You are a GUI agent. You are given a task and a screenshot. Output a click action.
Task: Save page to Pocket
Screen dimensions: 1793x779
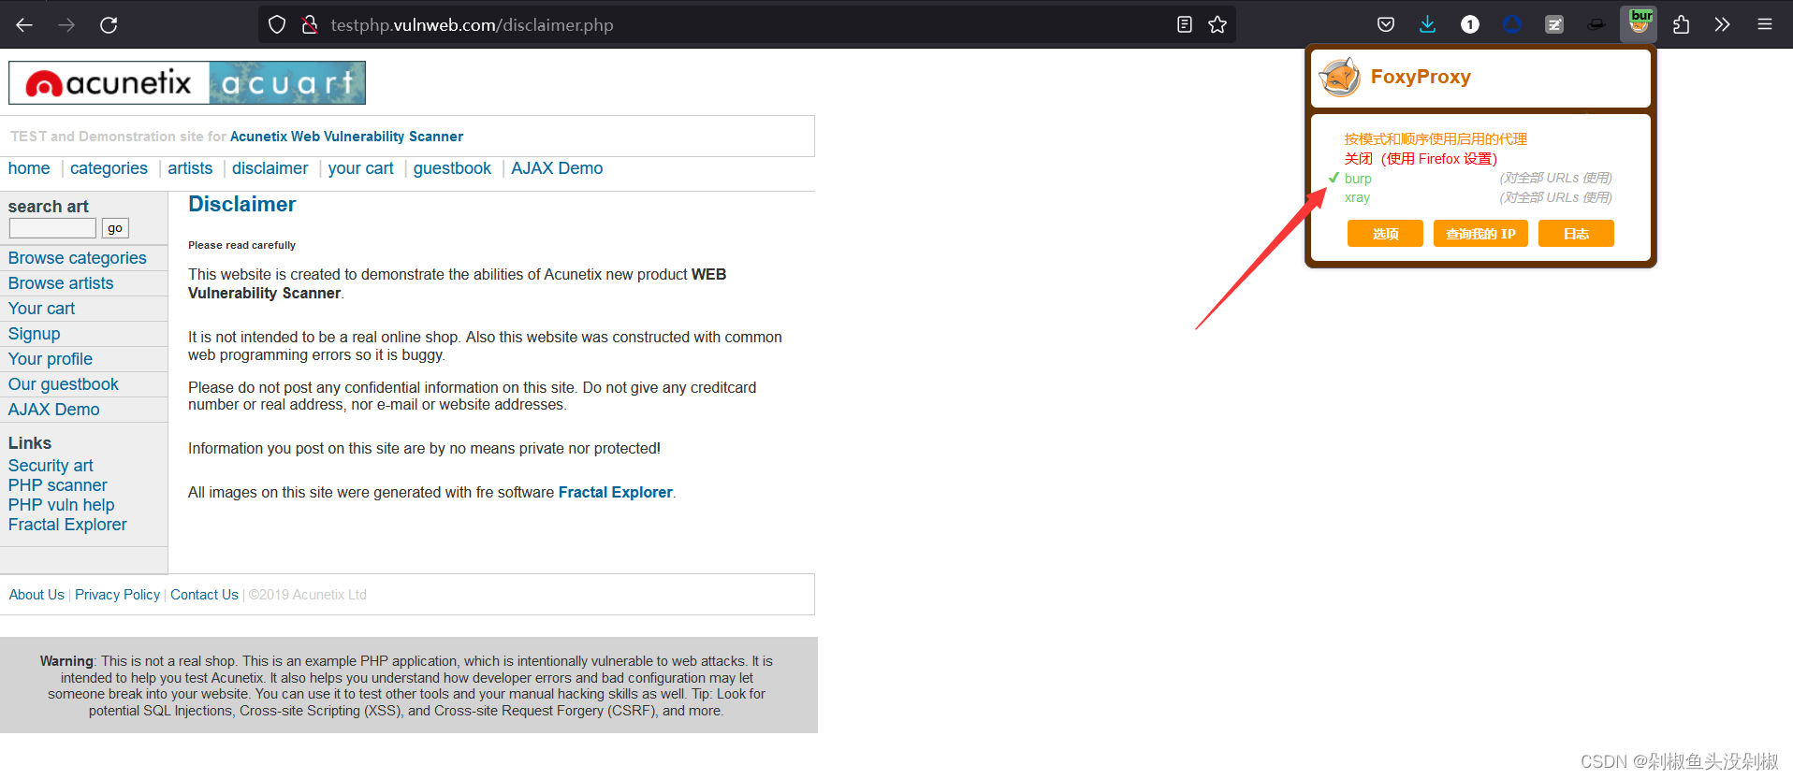pos(1386,25)
